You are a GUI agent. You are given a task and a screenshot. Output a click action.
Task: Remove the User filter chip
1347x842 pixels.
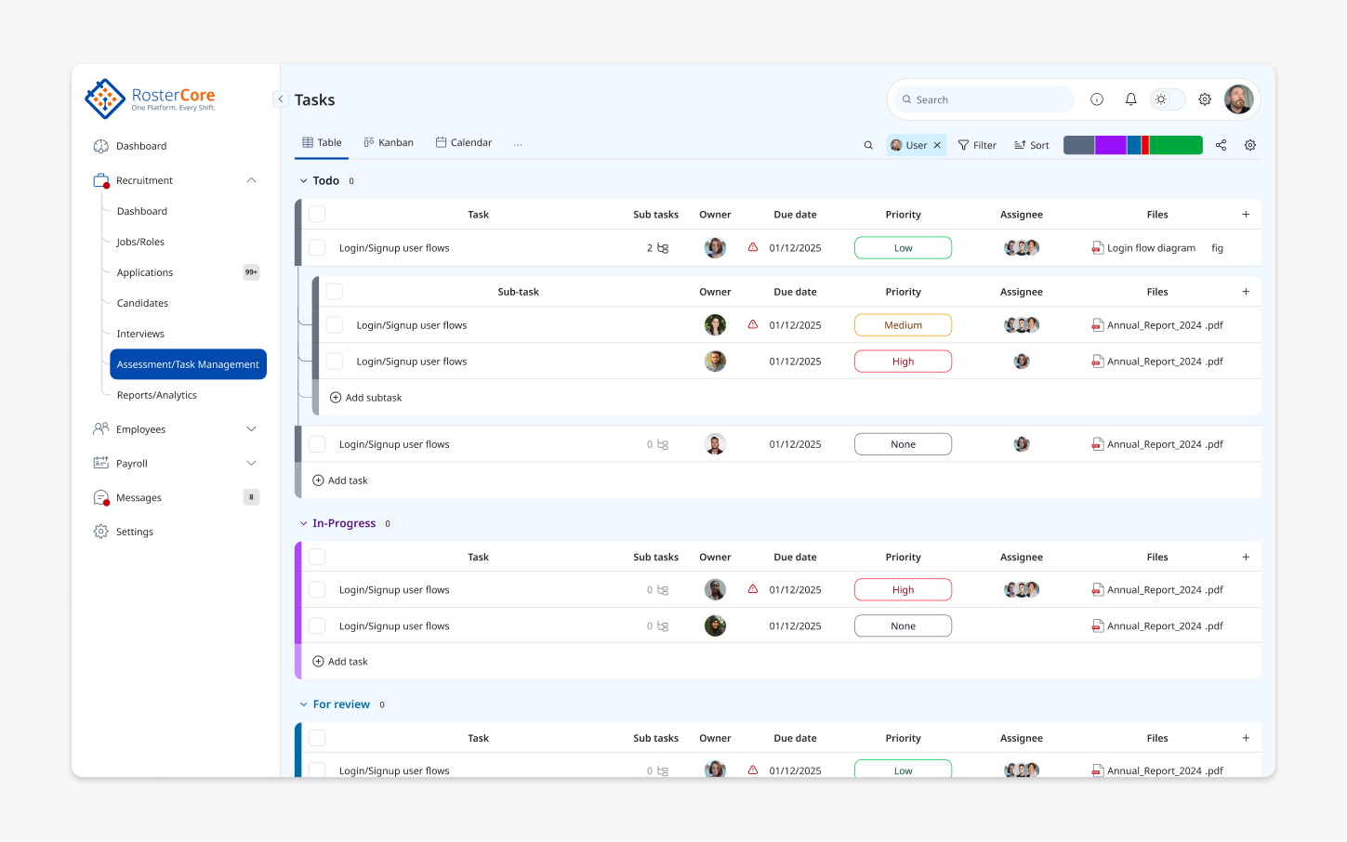point(937,145)
